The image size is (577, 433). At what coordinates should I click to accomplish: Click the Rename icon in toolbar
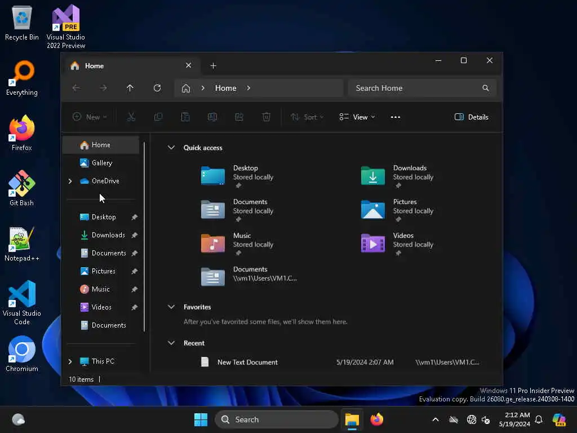[212, 117]
